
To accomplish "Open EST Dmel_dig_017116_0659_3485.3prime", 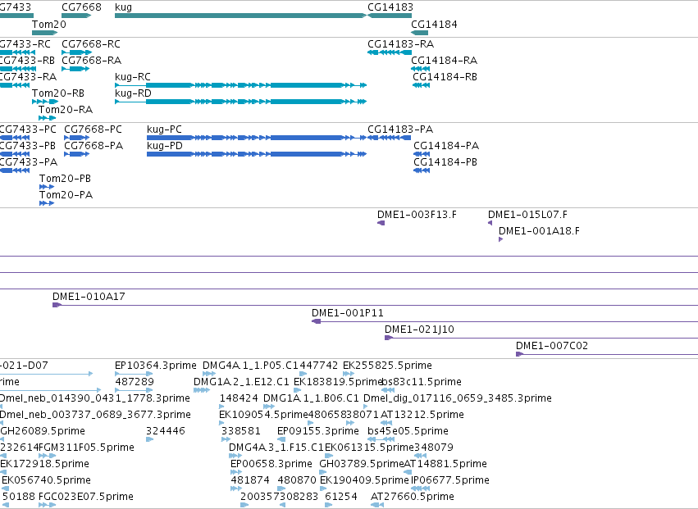I will (366, 407).
